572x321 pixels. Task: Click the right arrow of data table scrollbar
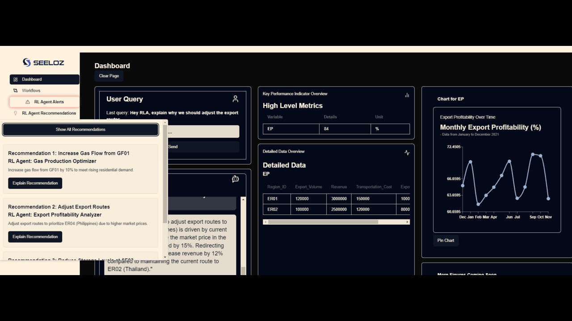pos(407,222)
